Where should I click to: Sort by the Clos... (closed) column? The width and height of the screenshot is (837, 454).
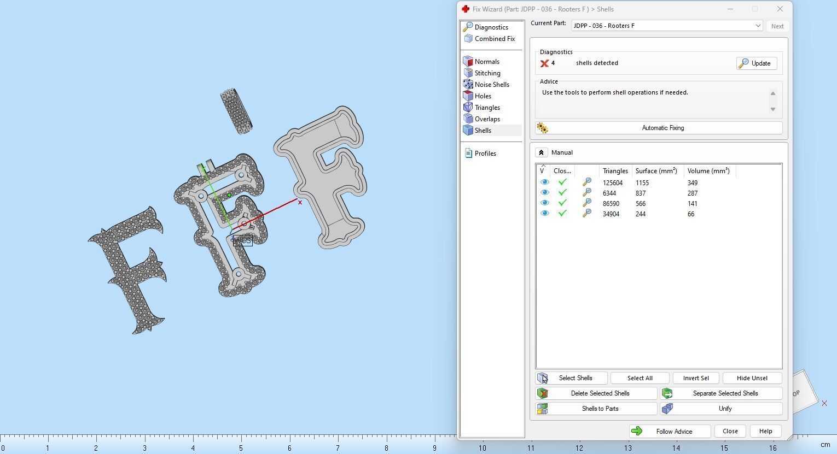562,171
